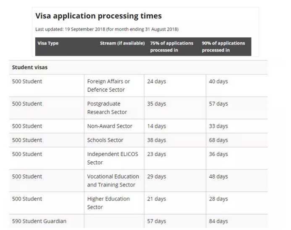
Task: Click the "90% of applications processed in" header
Action: click(223, 47)
